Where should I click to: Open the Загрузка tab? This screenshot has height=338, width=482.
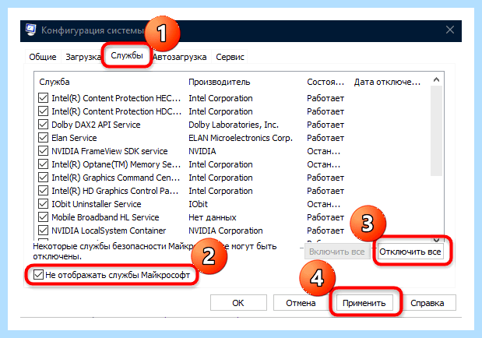83,57
